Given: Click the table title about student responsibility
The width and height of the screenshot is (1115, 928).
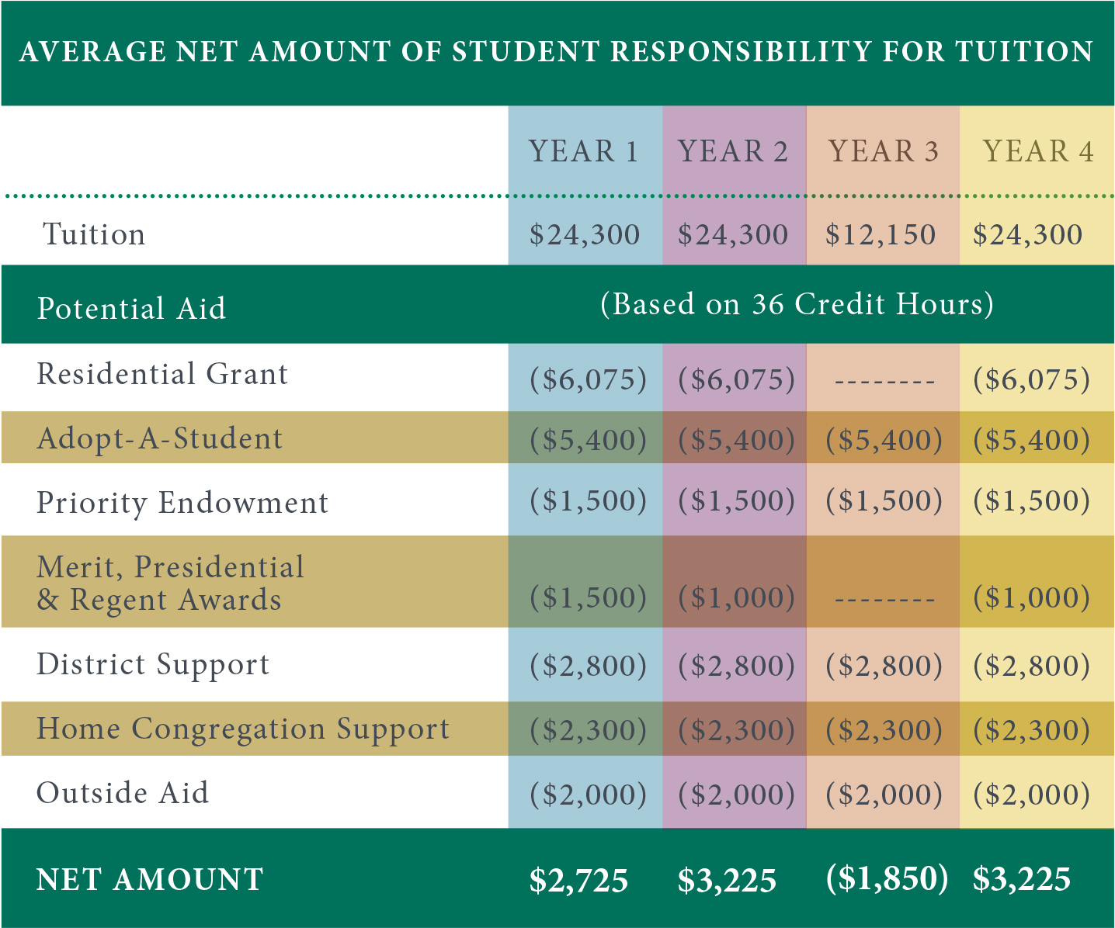Looking at the screenshot, I should [556, 52].
